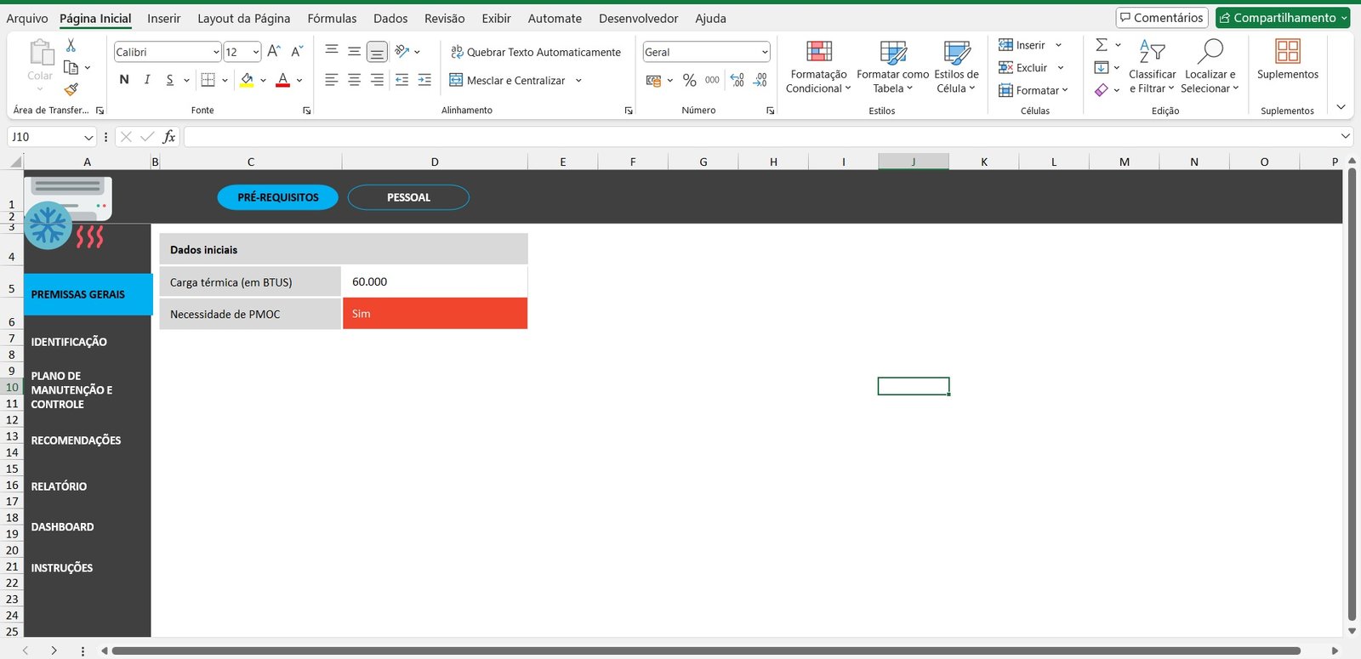Toggle left alignment of text

[x=332, y=80]
